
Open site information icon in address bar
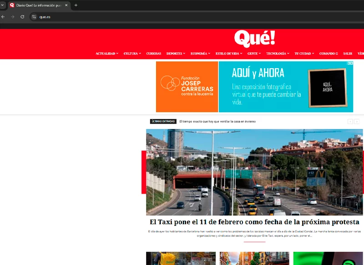coord(33,17)
